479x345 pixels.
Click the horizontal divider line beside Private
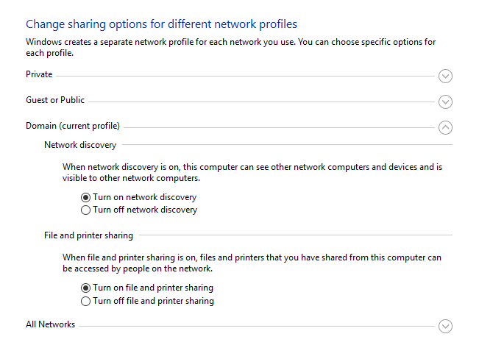point(243,75)
